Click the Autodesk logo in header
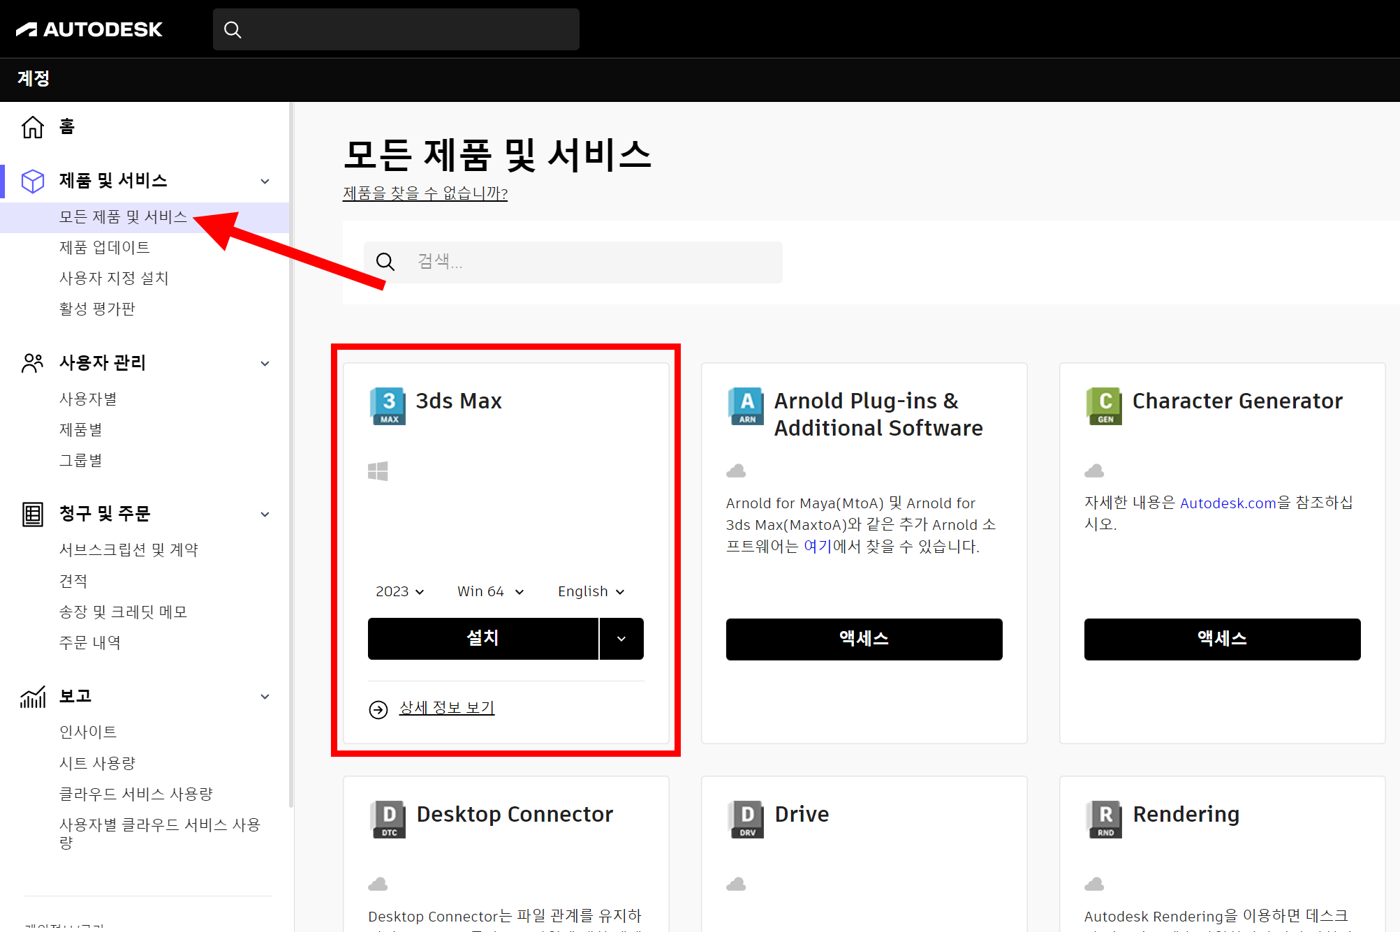 (89, 29)
